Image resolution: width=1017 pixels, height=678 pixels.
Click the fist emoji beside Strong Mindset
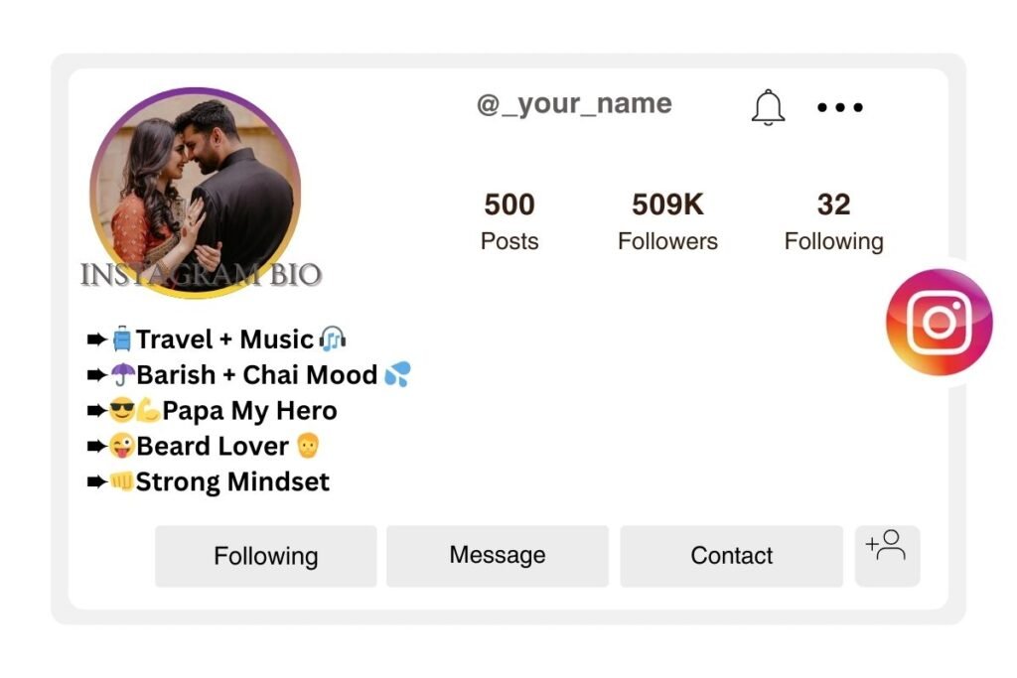tap(120, 481)
